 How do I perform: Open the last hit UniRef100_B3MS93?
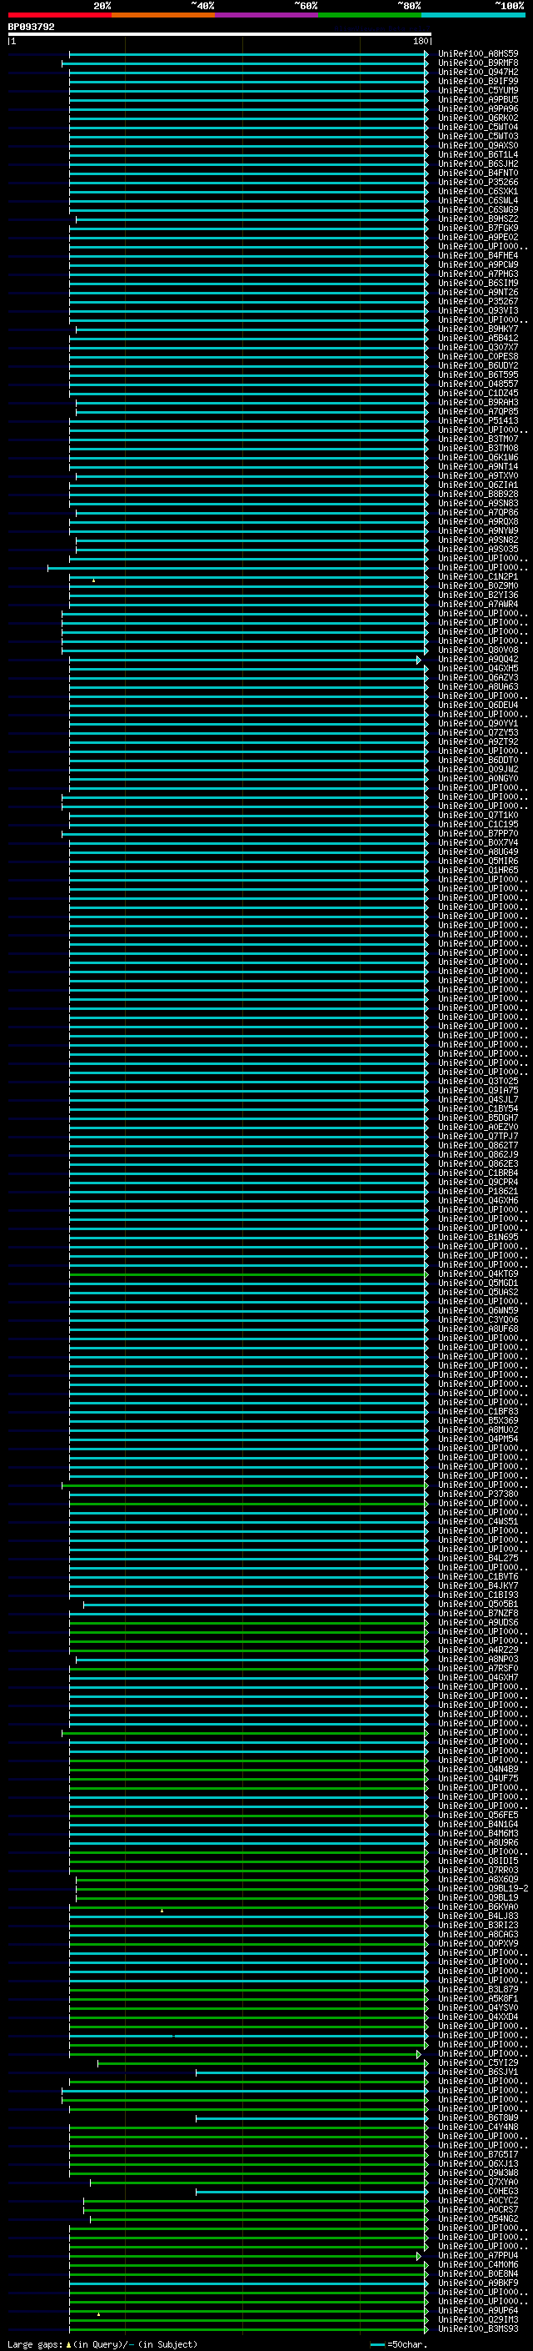click(x=477, y=2329)
